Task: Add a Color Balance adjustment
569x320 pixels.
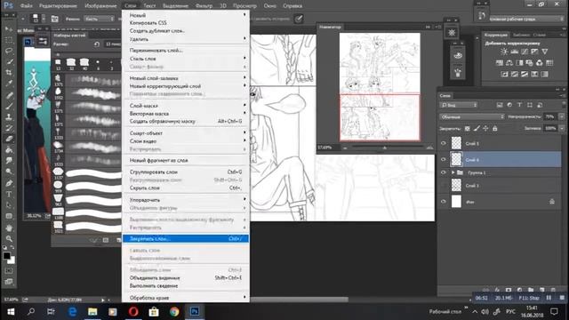Action: point(509,63)
